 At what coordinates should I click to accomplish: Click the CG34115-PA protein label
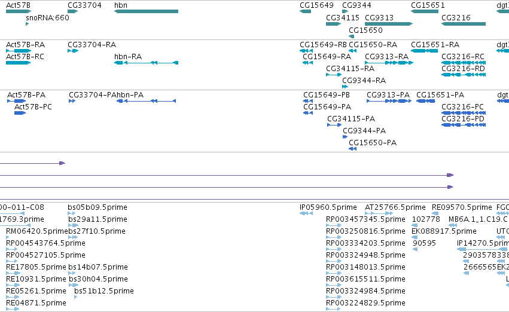(351, 119)
